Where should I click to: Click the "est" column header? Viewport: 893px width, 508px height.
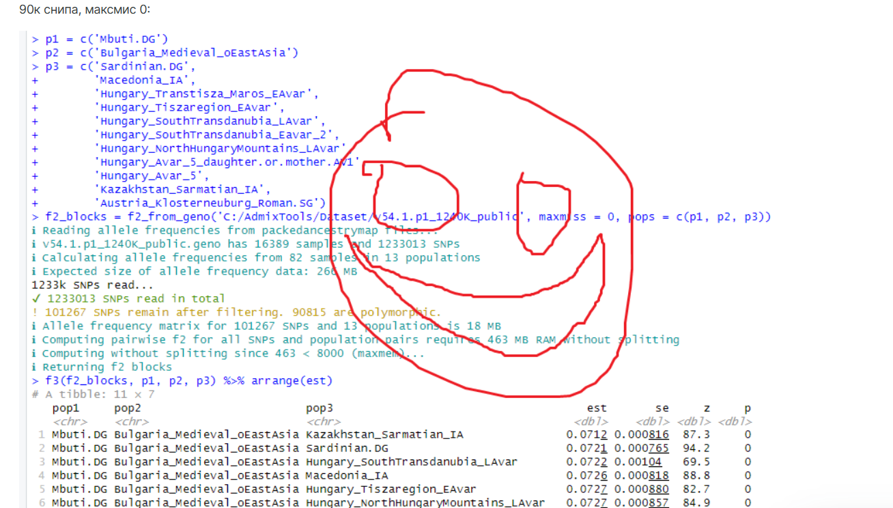point(597,408)
